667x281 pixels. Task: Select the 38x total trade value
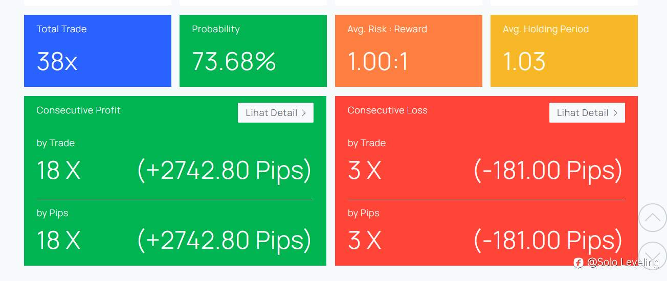[x=57, y=62]
